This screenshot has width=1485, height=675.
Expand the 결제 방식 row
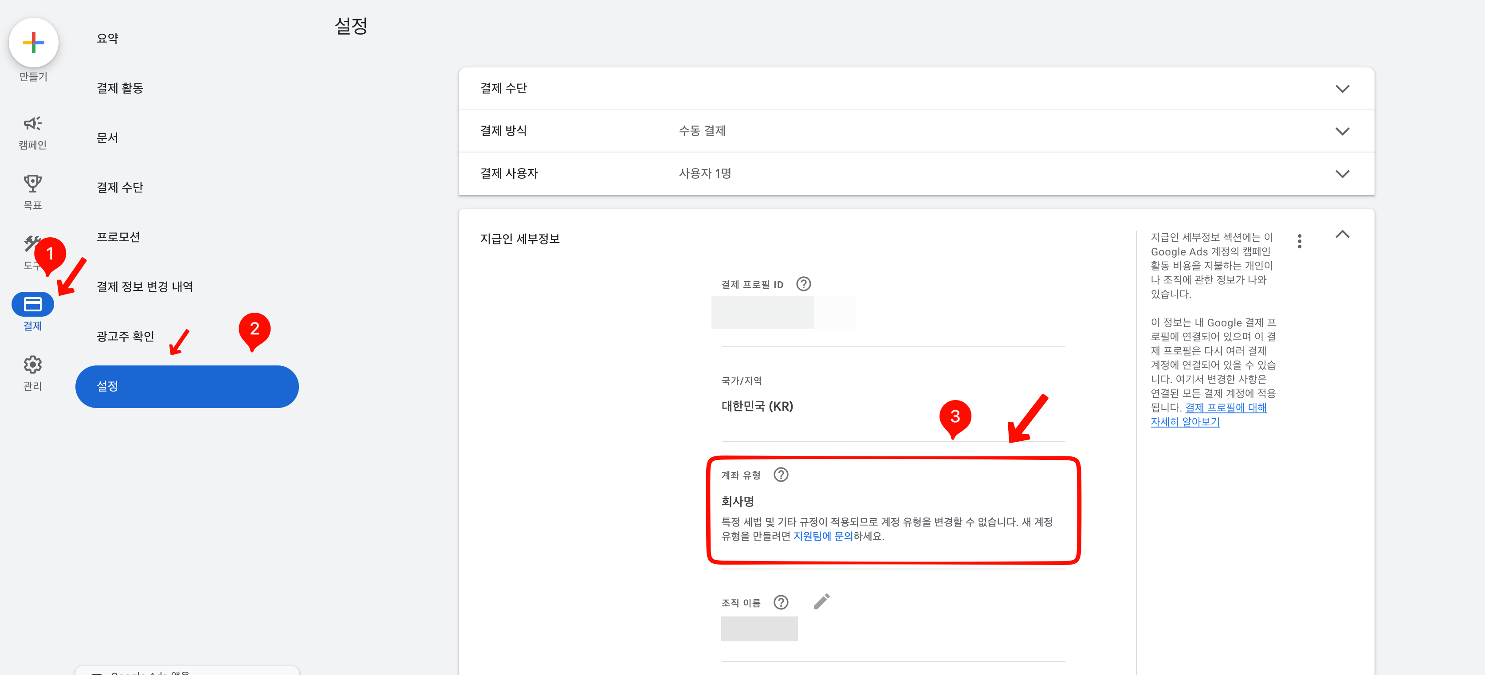pyautogui.click(x=1342, y=131)
